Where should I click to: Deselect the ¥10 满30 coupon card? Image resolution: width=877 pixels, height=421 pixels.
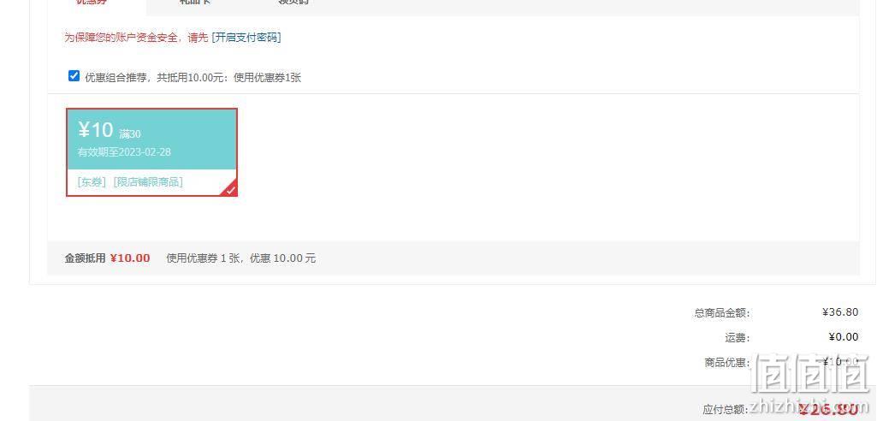tap(152, 152)
